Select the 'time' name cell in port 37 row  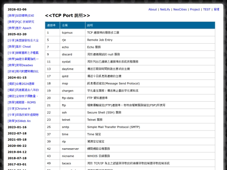pos(72,134)
